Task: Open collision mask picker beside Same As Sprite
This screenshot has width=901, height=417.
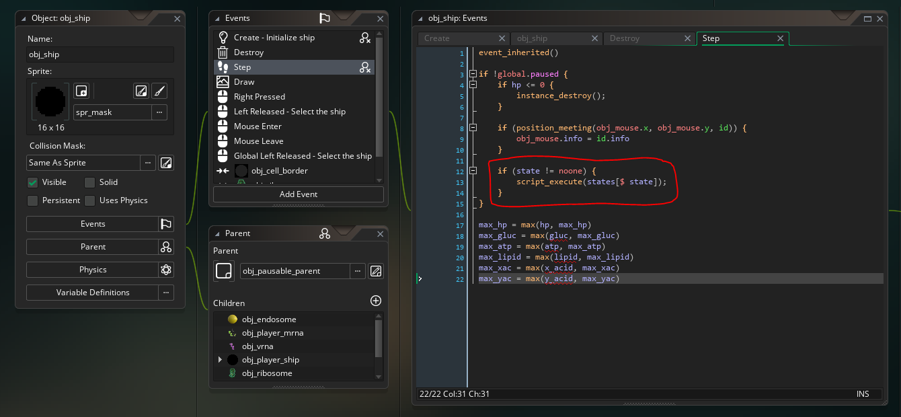Action: coord(148,163)
